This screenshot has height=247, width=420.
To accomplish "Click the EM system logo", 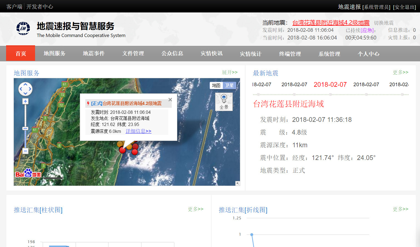I will [23, 28].
